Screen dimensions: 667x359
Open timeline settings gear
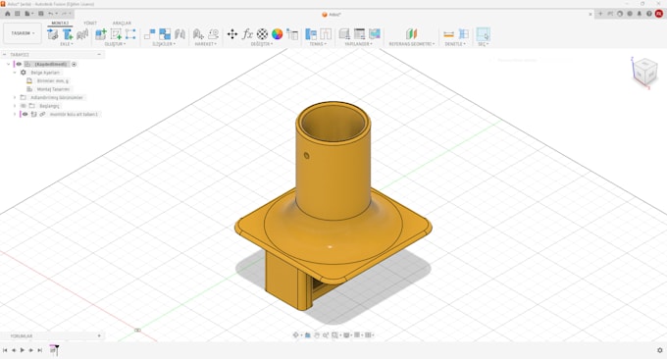[660, 350]
